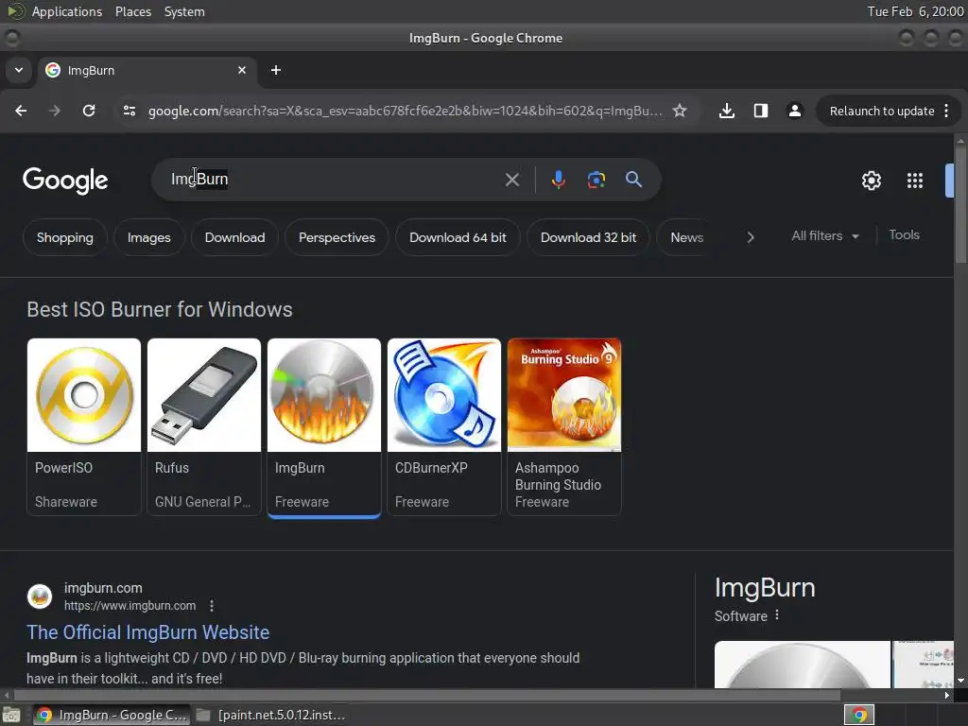The image size is (968, 726).
Task: Bookmark this page with the star icon
Action: 680,111
